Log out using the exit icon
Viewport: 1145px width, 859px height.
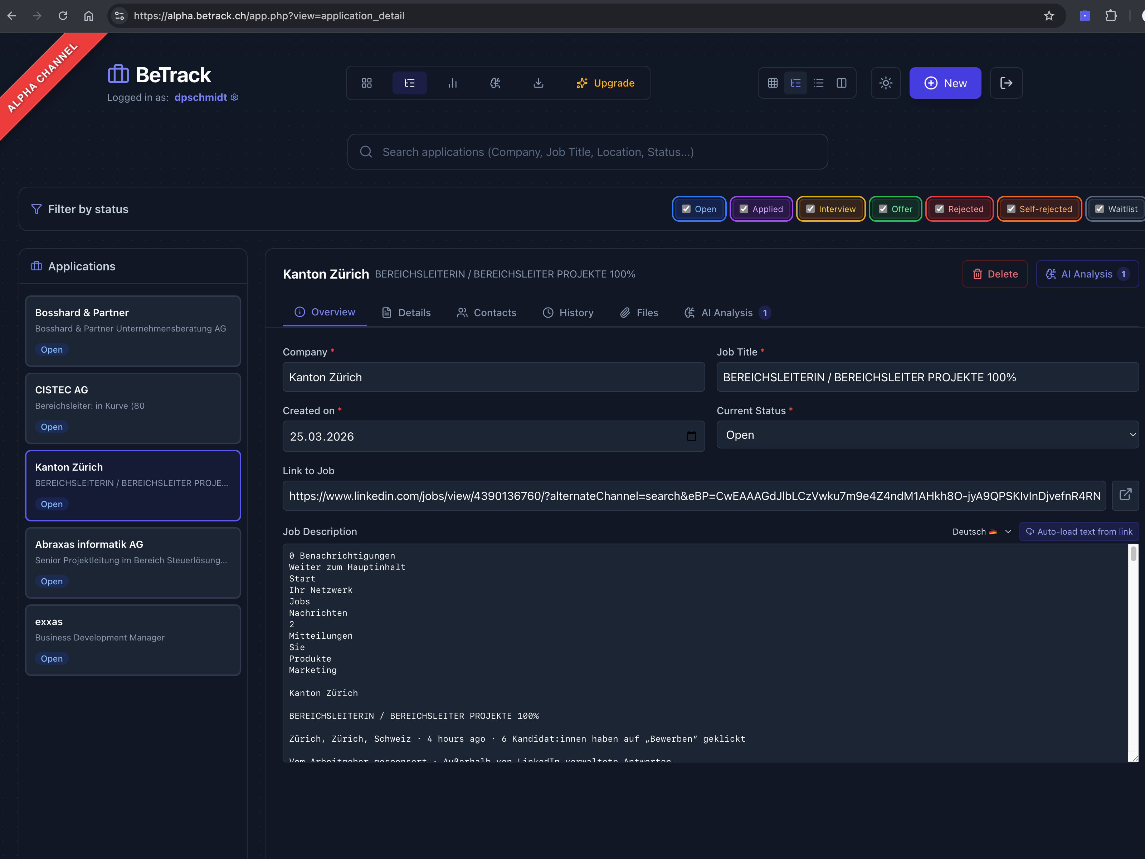(x=1006, y=83)
